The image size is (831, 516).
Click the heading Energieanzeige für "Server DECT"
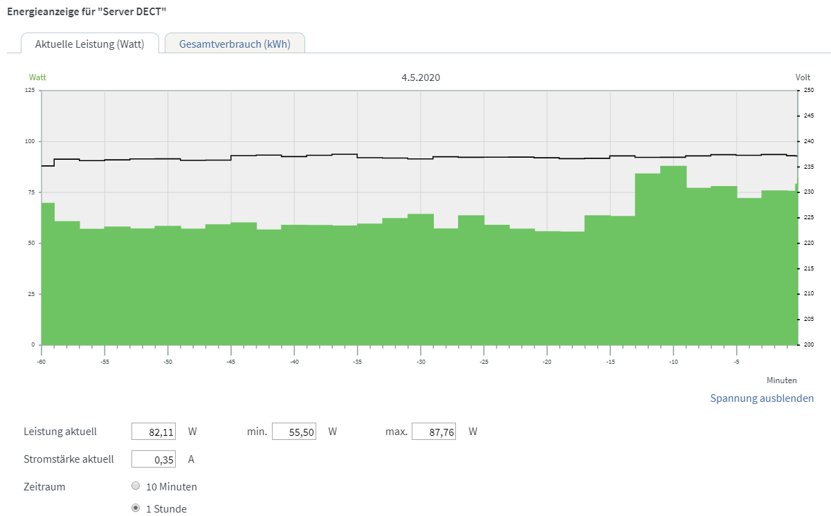[86, 12]
